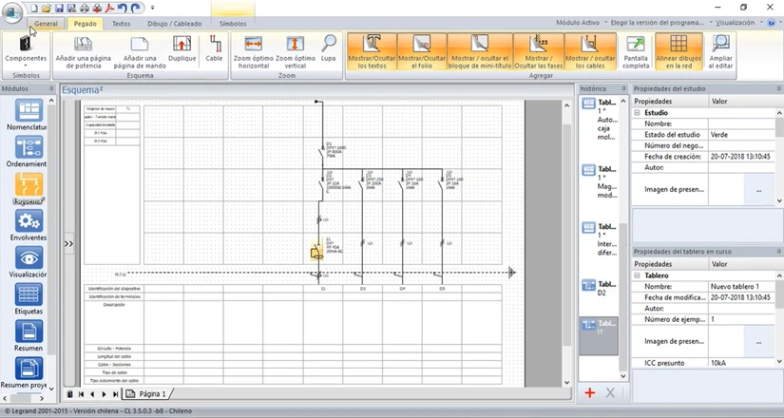Switch to the Textos ribbon tab

pos(122,23)
